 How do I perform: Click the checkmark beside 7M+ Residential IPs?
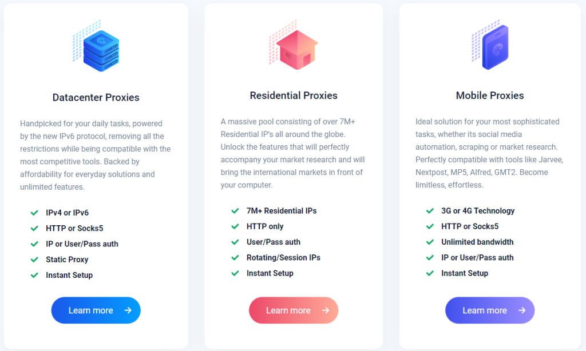click(235, 211)
